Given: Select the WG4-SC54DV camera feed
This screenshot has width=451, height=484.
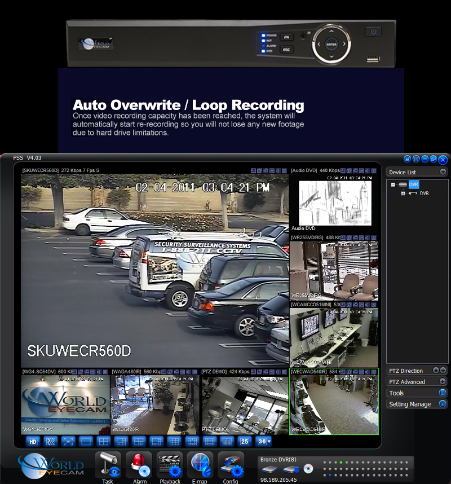Looking at the screenshot, I should 65,404.
